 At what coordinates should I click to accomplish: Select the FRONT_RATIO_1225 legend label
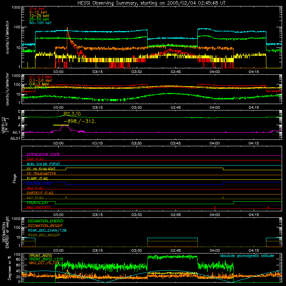pyautogui.click(x=46, y=259)
